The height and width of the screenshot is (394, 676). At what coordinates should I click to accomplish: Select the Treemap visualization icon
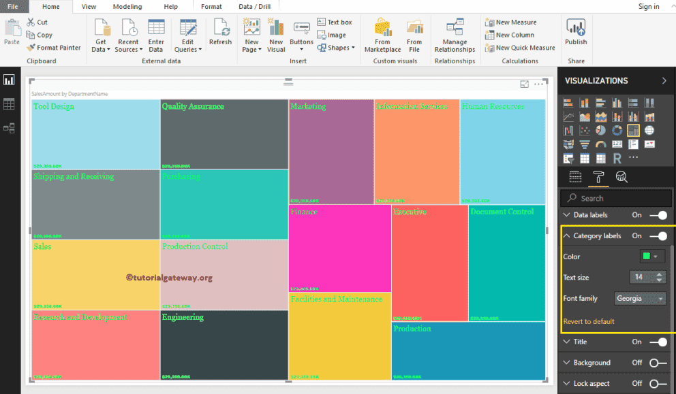click(633, 130)
